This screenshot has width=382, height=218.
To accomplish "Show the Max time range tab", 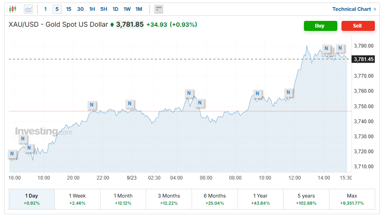I will 352,199.
